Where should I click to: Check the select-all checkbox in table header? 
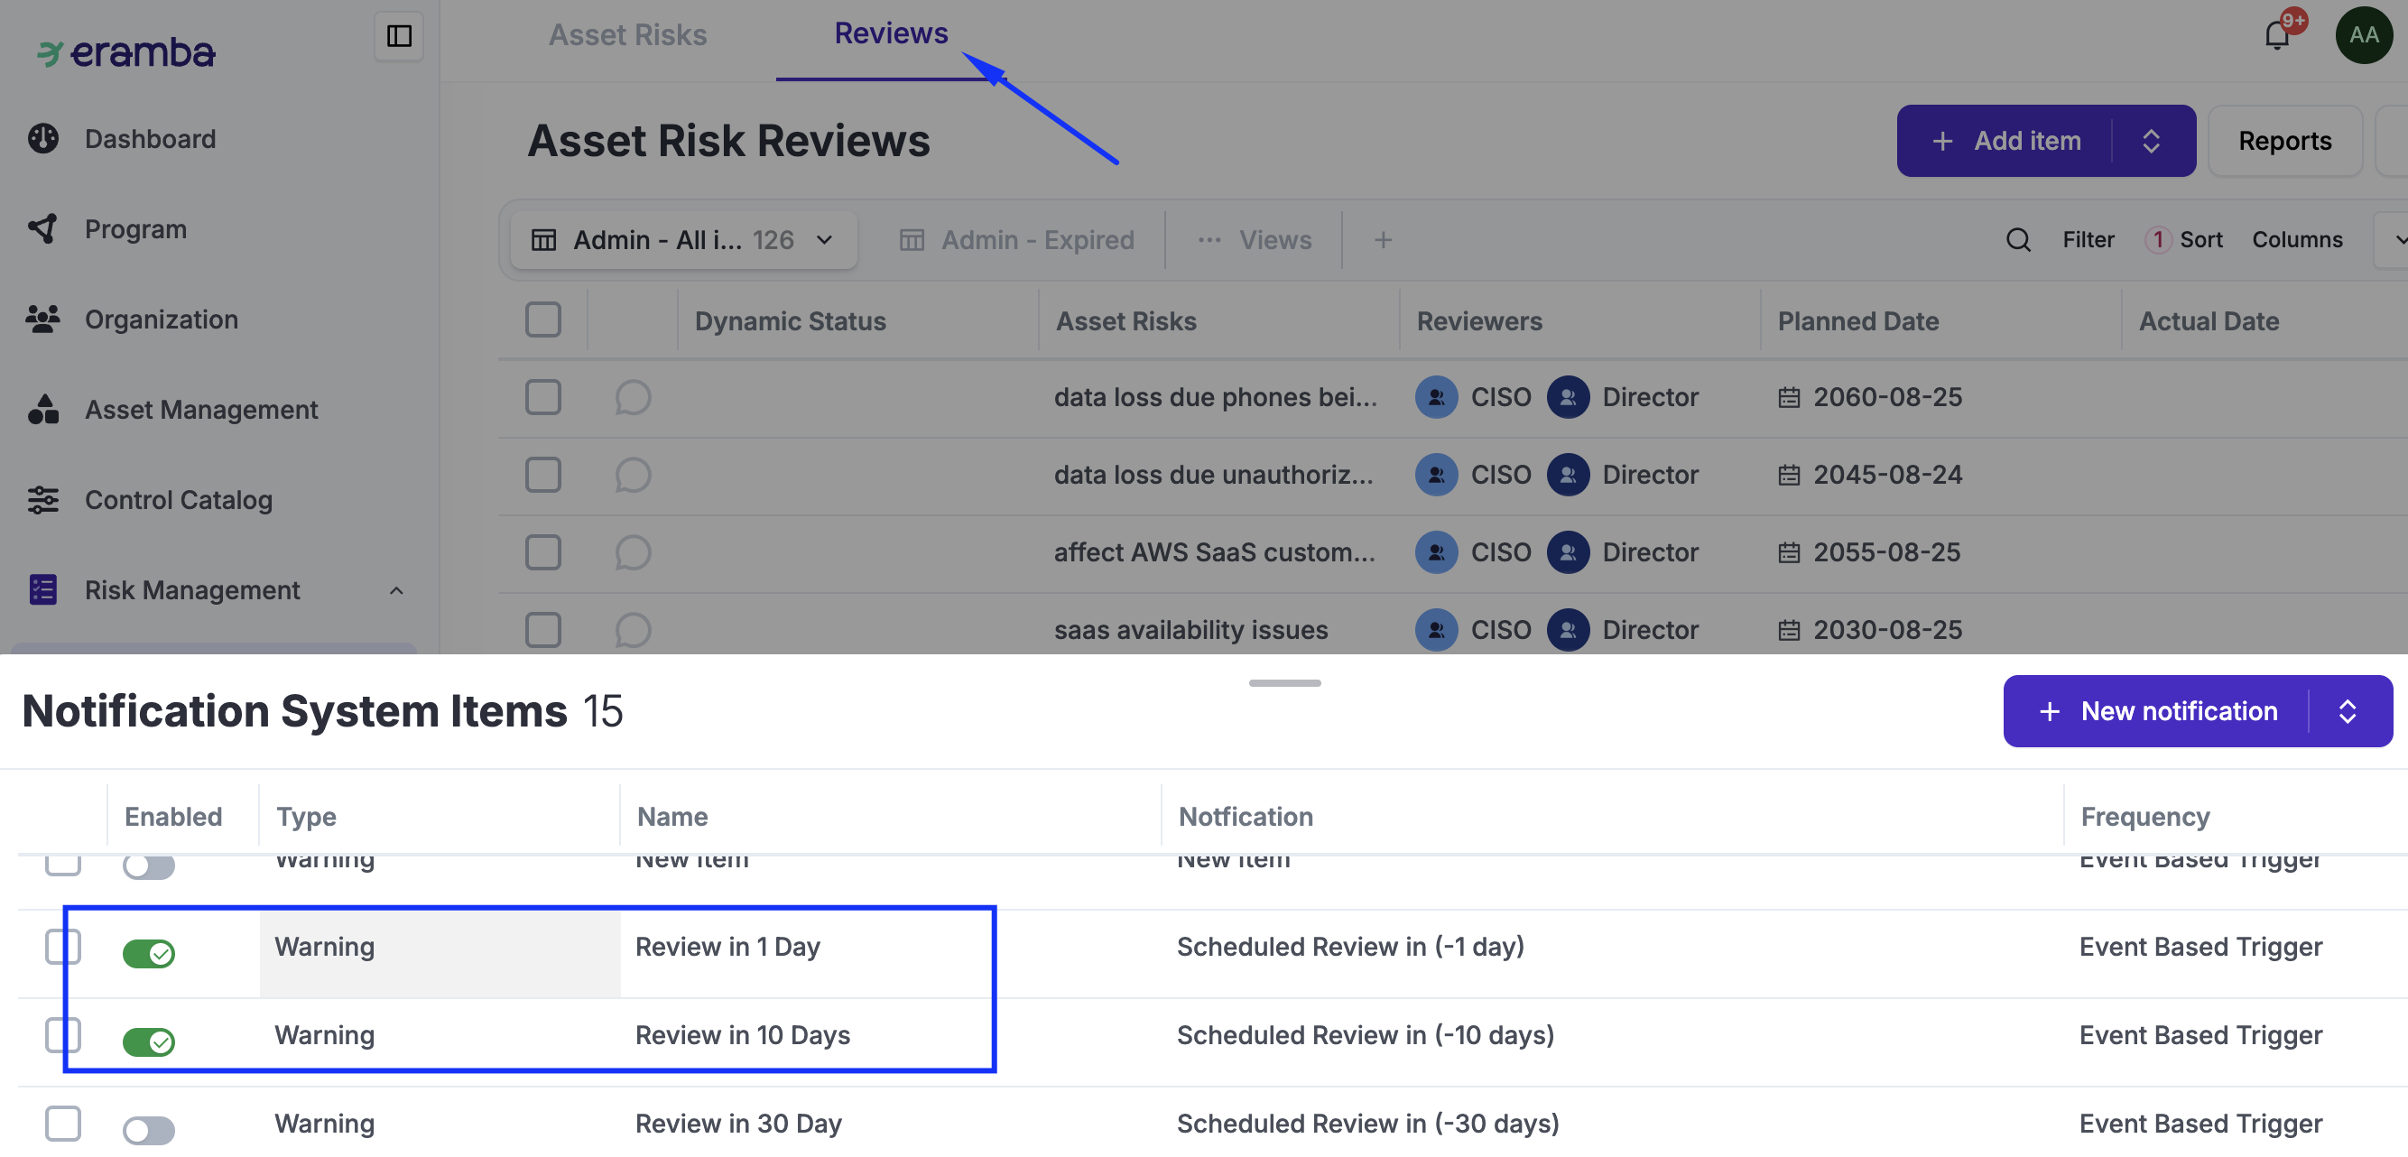[x=543, y=320]
